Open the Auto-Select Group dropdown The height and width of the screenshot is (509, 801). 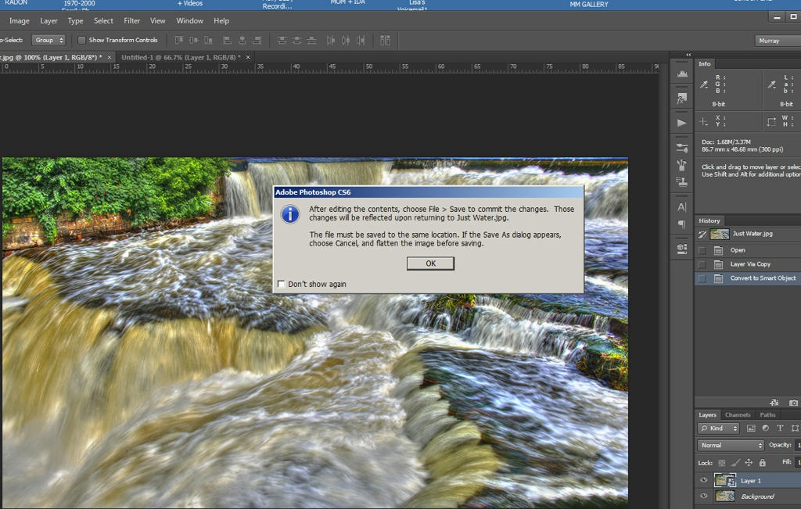tap(48, 40)
